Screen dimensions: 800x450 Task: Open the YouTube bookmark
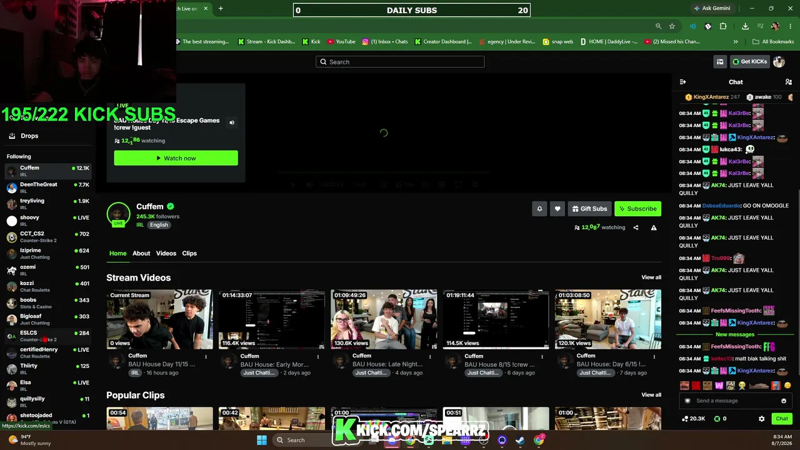coord(341,42)
